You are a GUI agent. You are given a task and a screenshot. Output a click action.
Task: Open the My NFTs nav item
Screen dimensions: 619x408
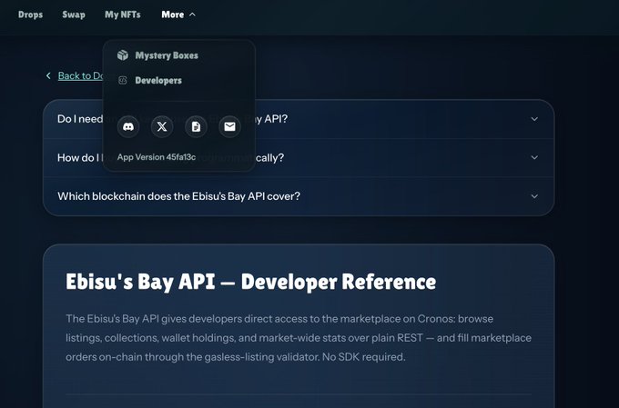(123, 15)
